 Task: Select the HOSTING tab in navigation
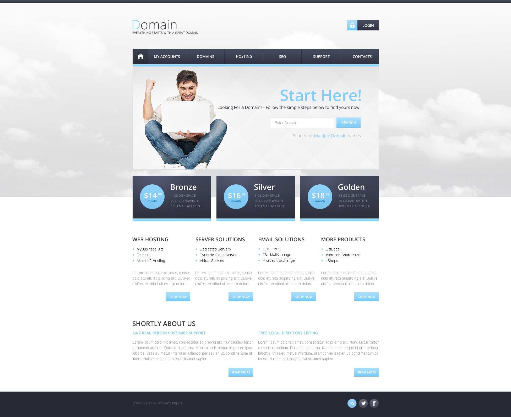tap(244, 56)
